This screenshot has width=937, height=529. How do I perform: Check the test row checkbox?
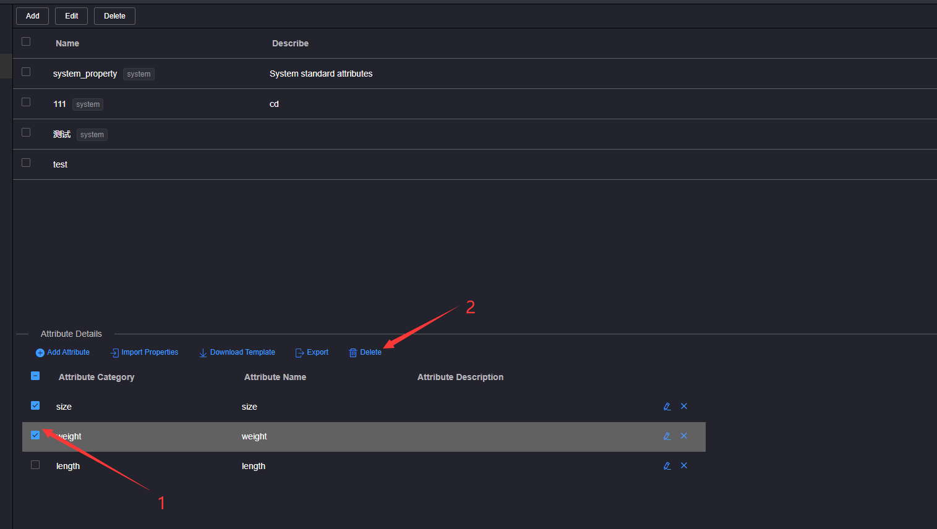[x=26, y=163]
